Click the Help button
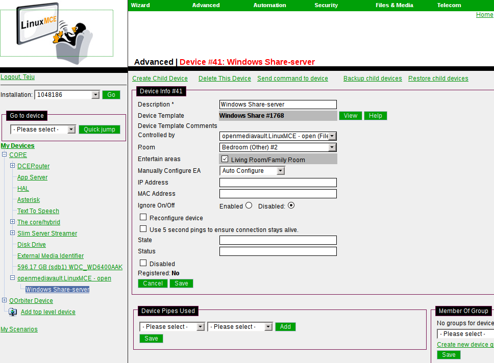 tap(376, 116)
